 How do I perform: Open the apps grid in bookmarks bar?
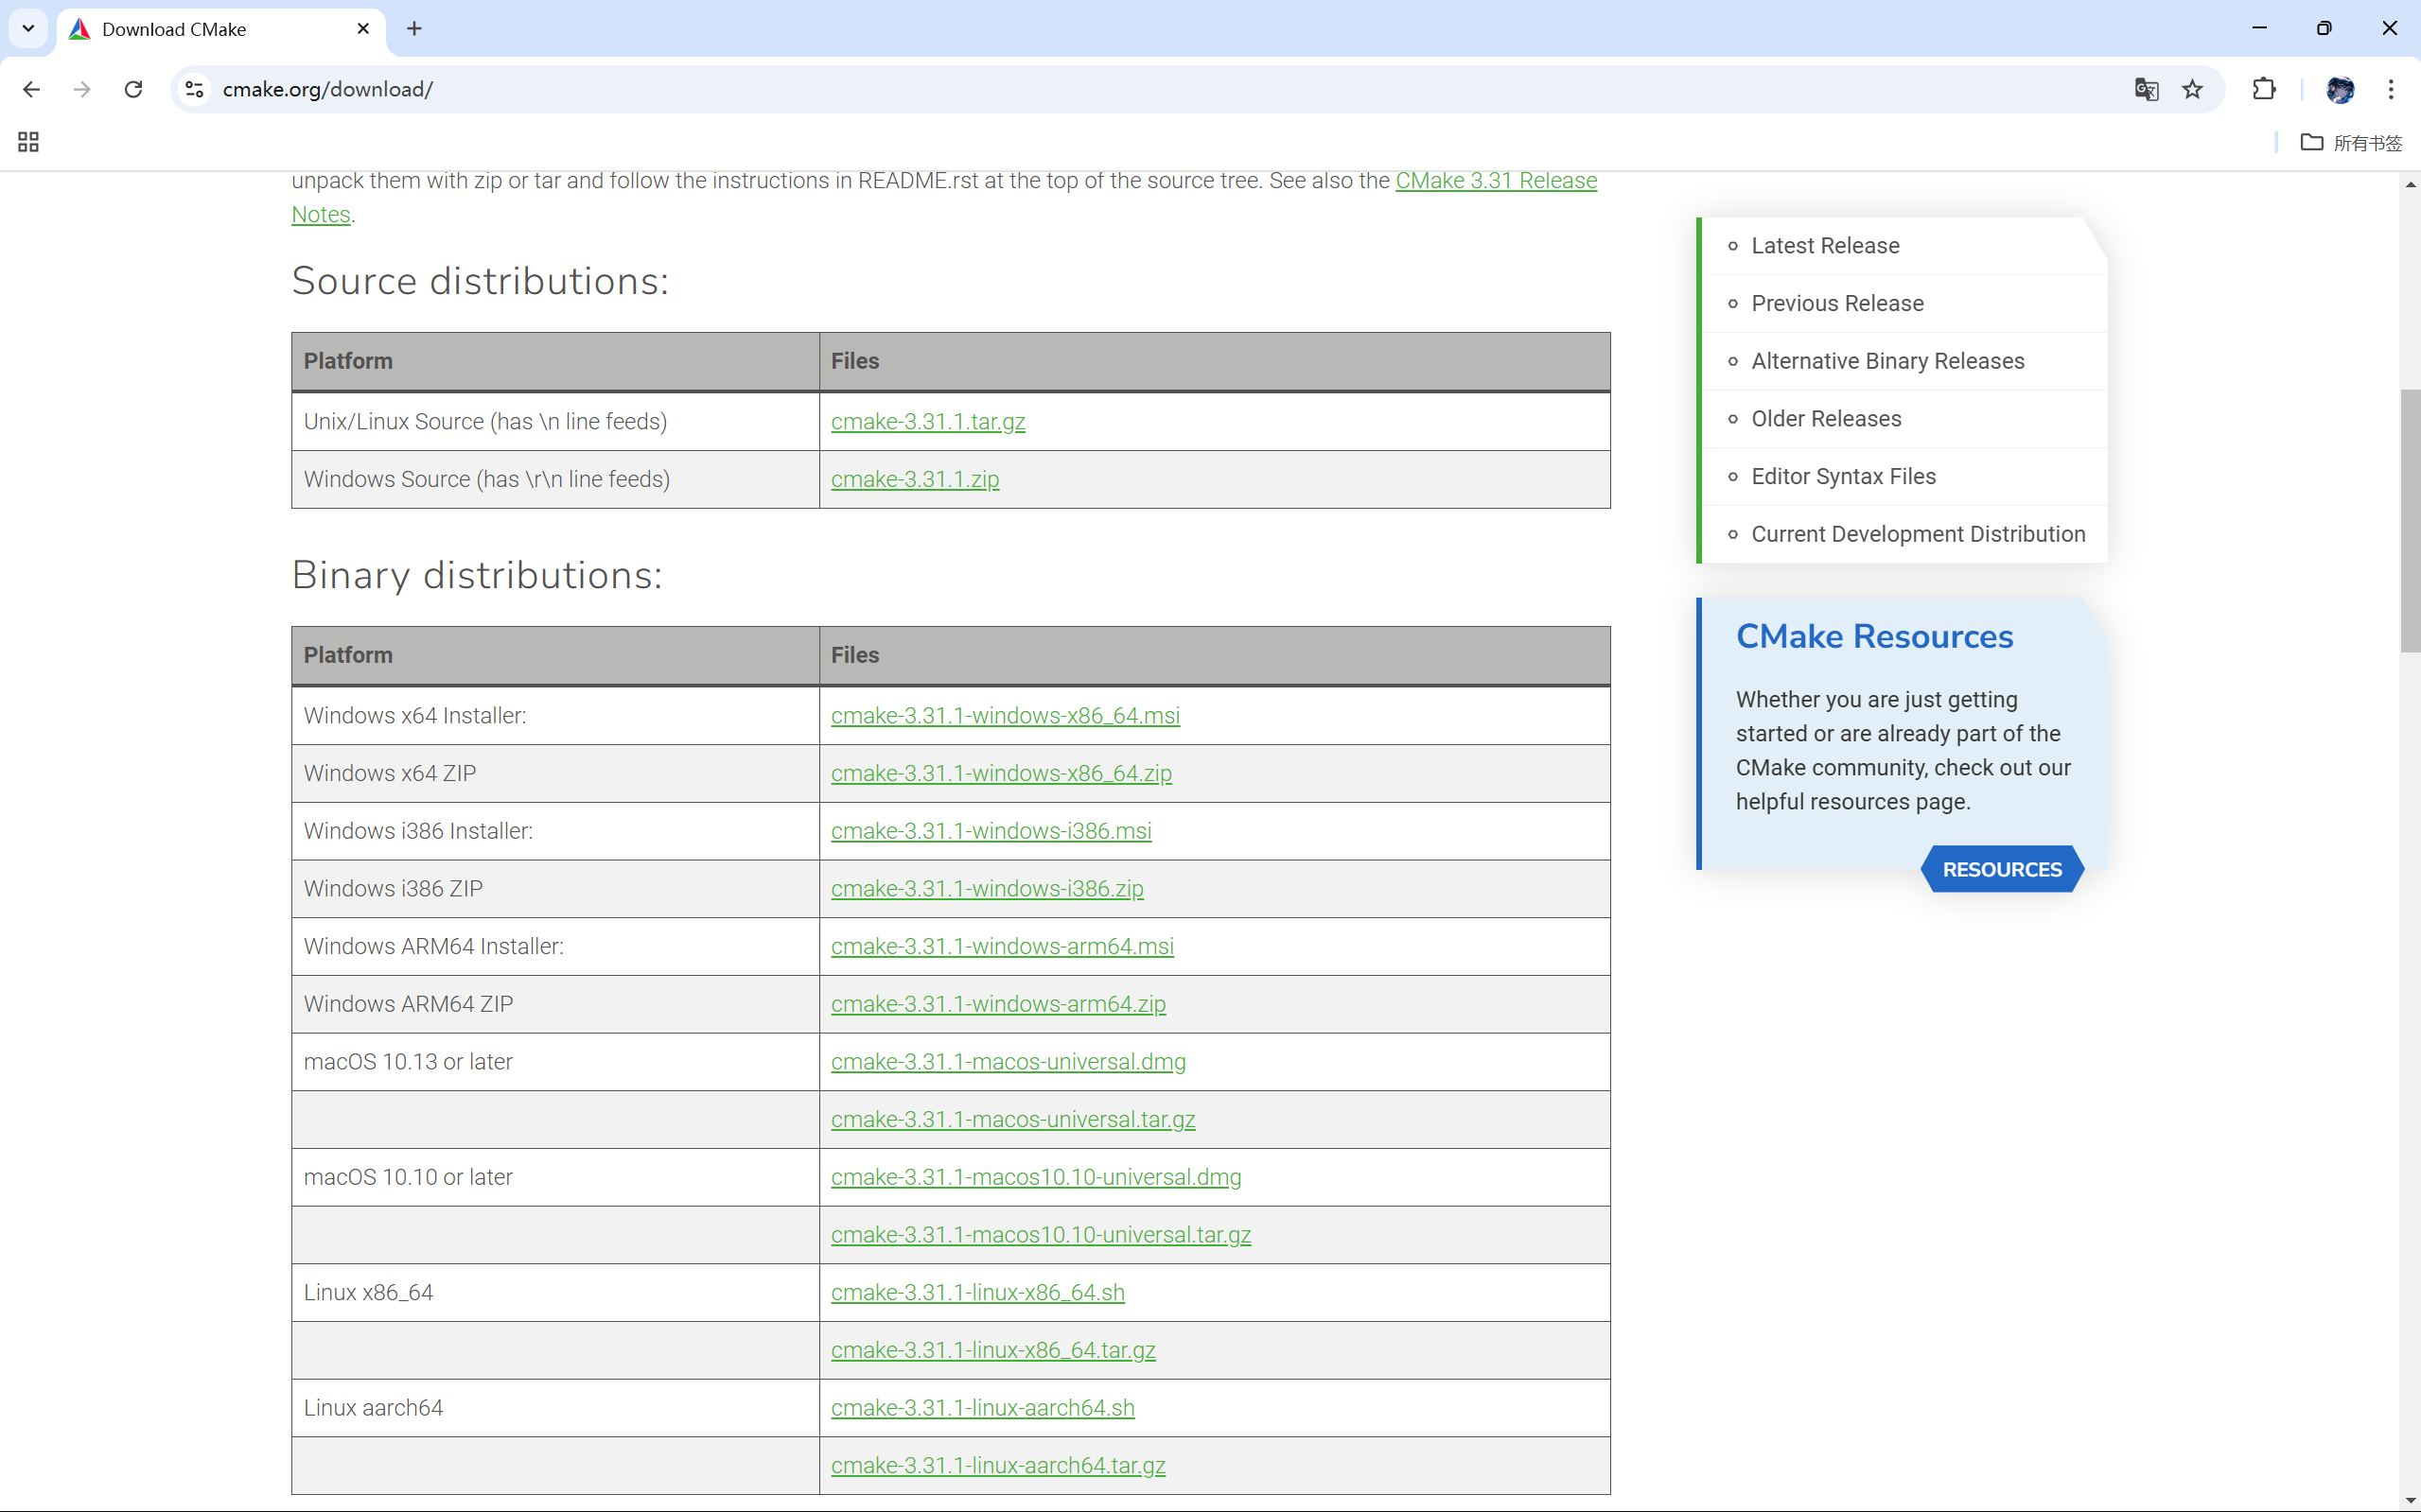tap(28, 142)
